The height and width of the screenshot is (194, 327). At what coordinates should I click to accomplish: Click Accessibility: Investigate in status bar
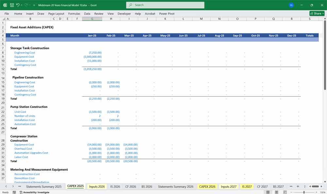[34, 192]
